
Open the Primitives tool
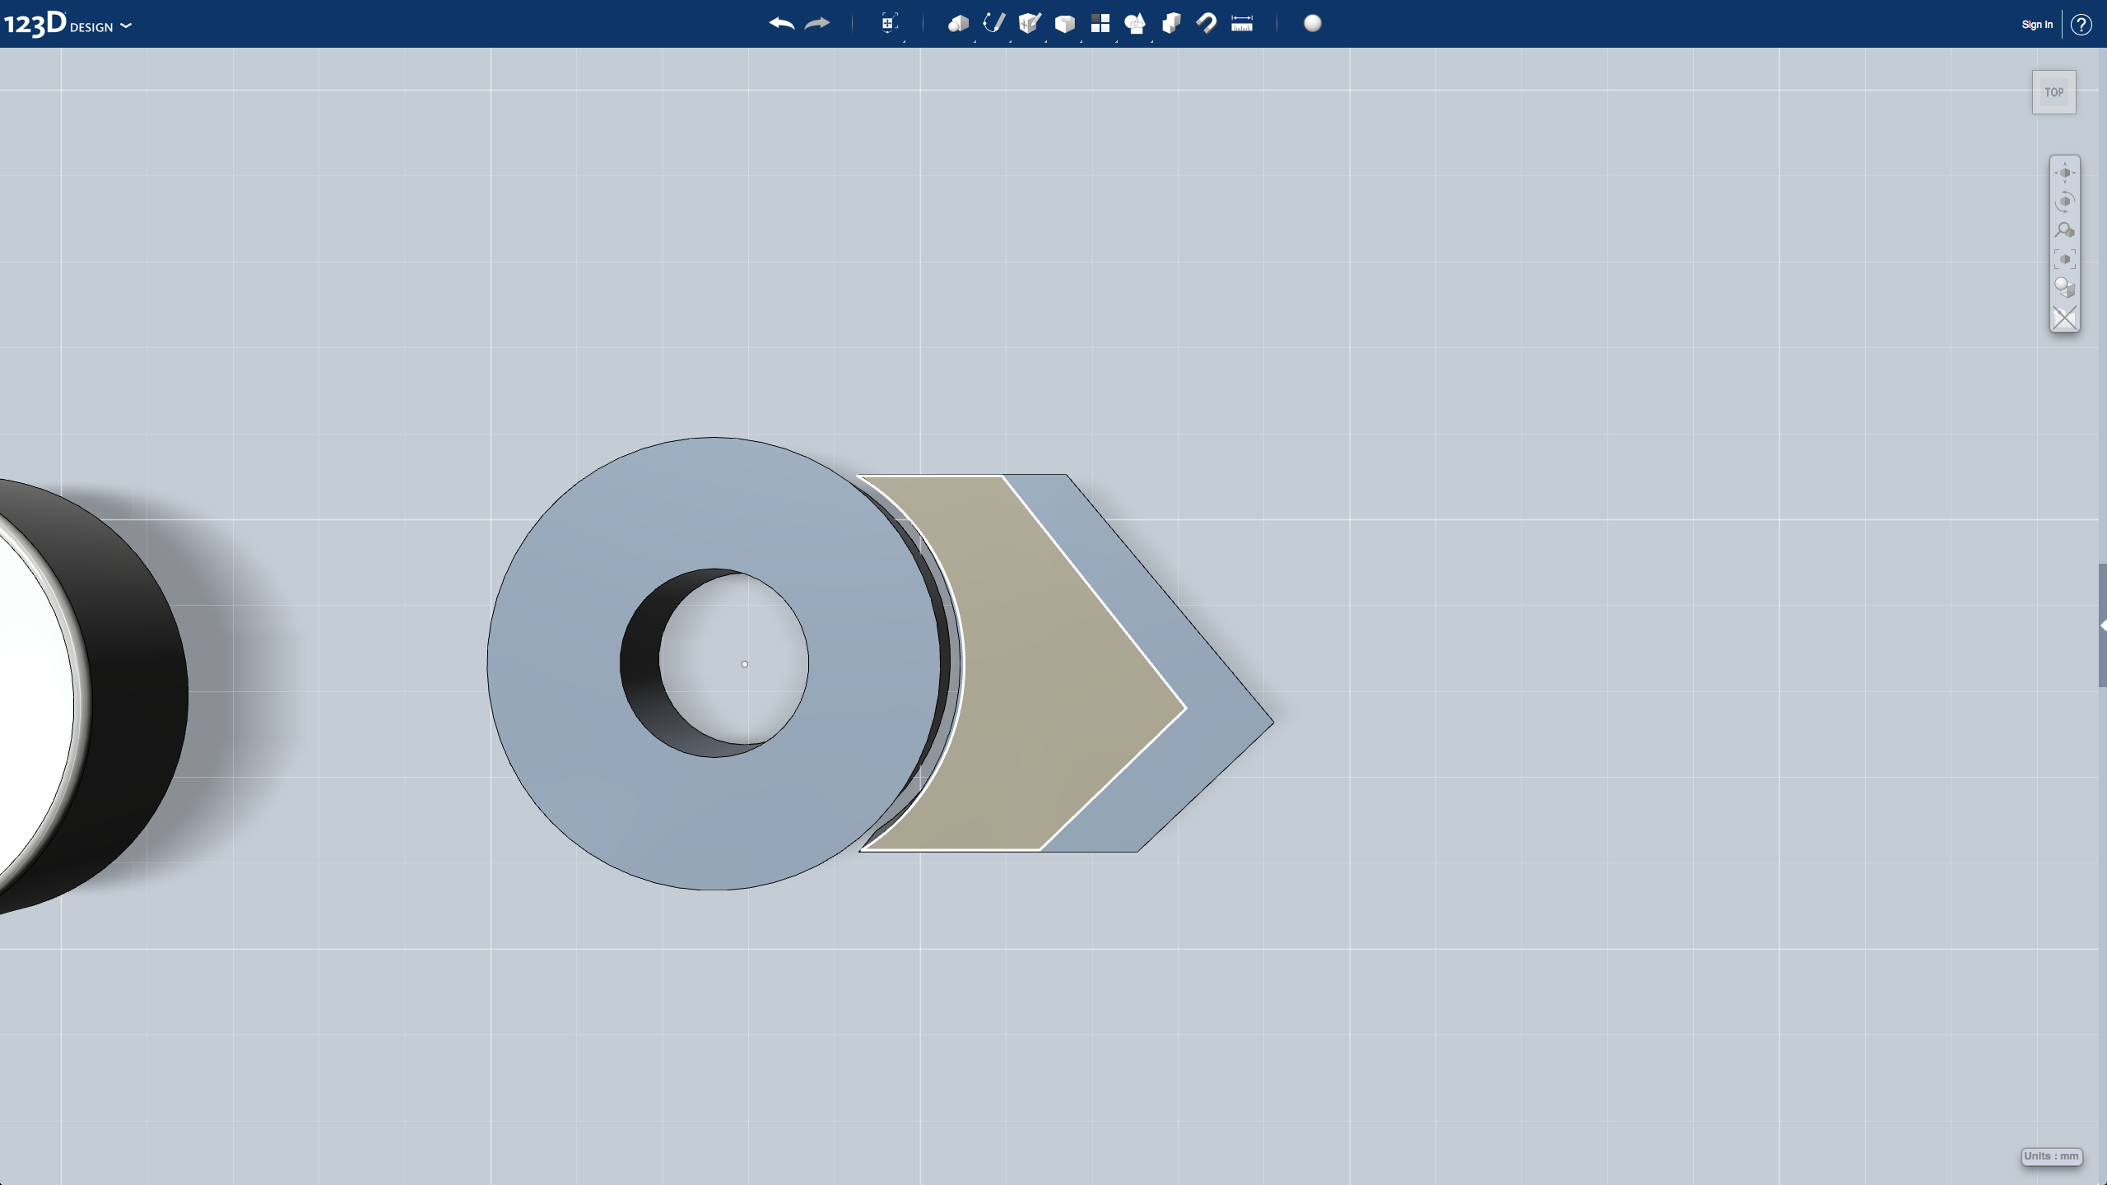(957, 24)
